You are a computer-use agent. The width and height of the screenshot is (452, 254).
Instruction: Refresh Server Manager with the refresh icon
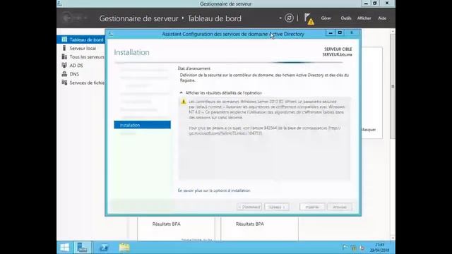click(x=289, y=18)
